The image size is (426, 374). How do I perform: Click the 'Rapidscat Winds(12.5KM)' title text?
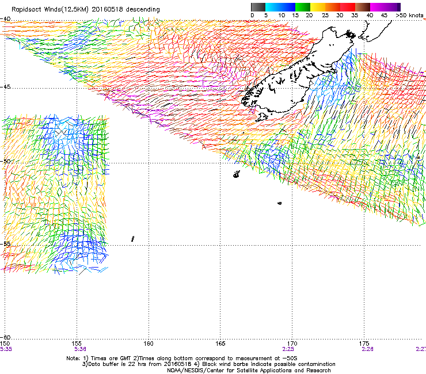(50, 10)
